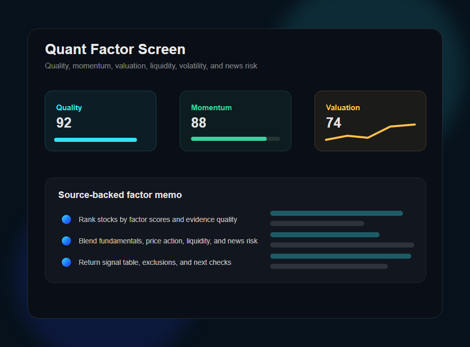The width and height of the screenshot is (470, 347).
Task: Click the Valuation score value 74
Action: pyautogui.click(x=334, y=123)
